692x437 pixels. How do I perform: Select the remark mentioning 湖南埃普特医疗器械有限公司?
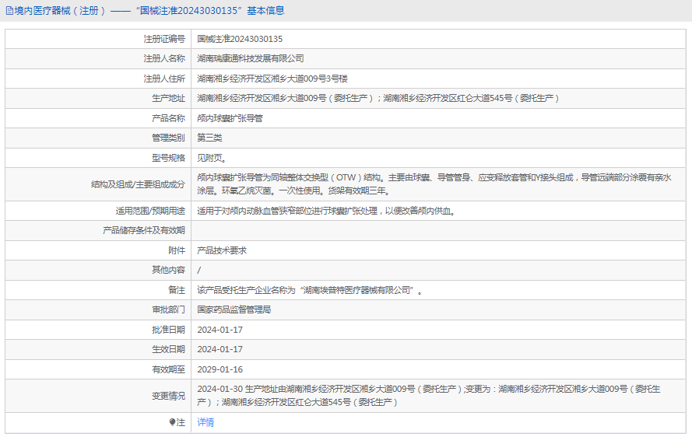(x=310, y=290)
